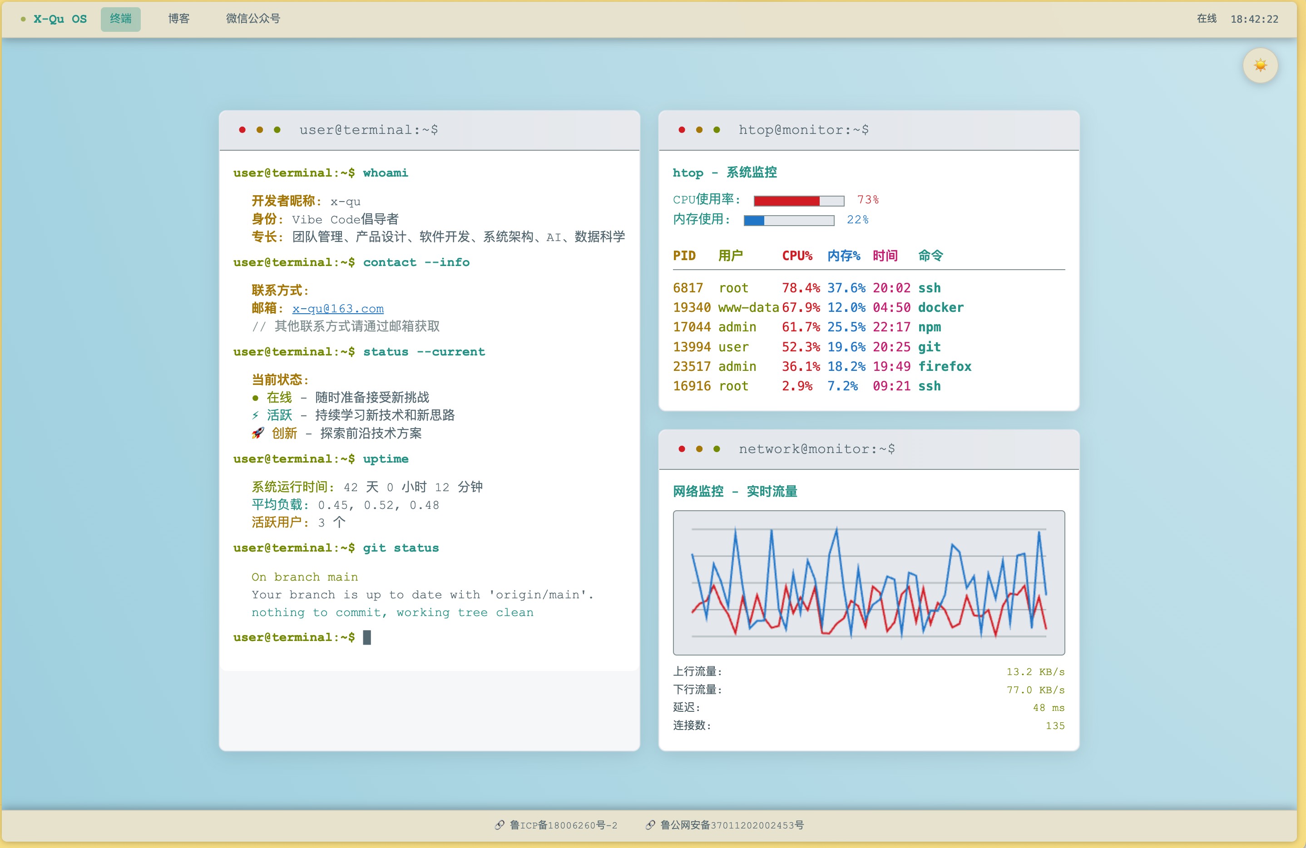This screenshot has width=1306, height=848.
Task: Open the 博客 tab
Action: point(179,19)
